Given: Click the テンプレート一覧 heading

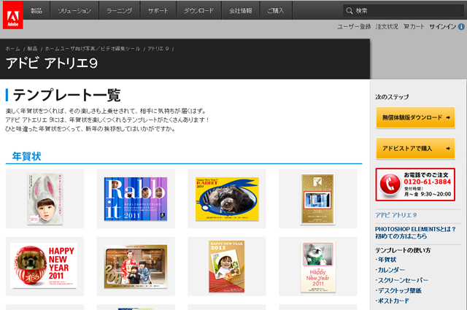Looking at the screenshot, I should pos(66,95).
